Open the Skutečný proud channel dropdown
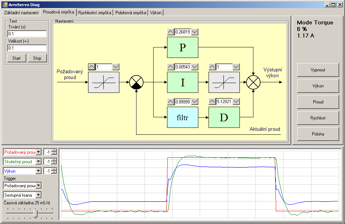The height and width of the screenshot is (224, 345). 39,162
